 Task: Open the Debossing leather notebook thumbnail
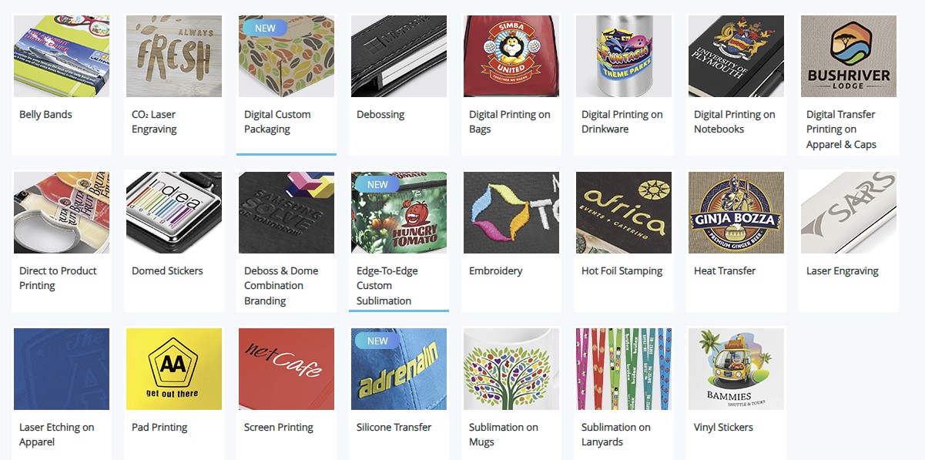pyautogui.click(x=399, y=56)
